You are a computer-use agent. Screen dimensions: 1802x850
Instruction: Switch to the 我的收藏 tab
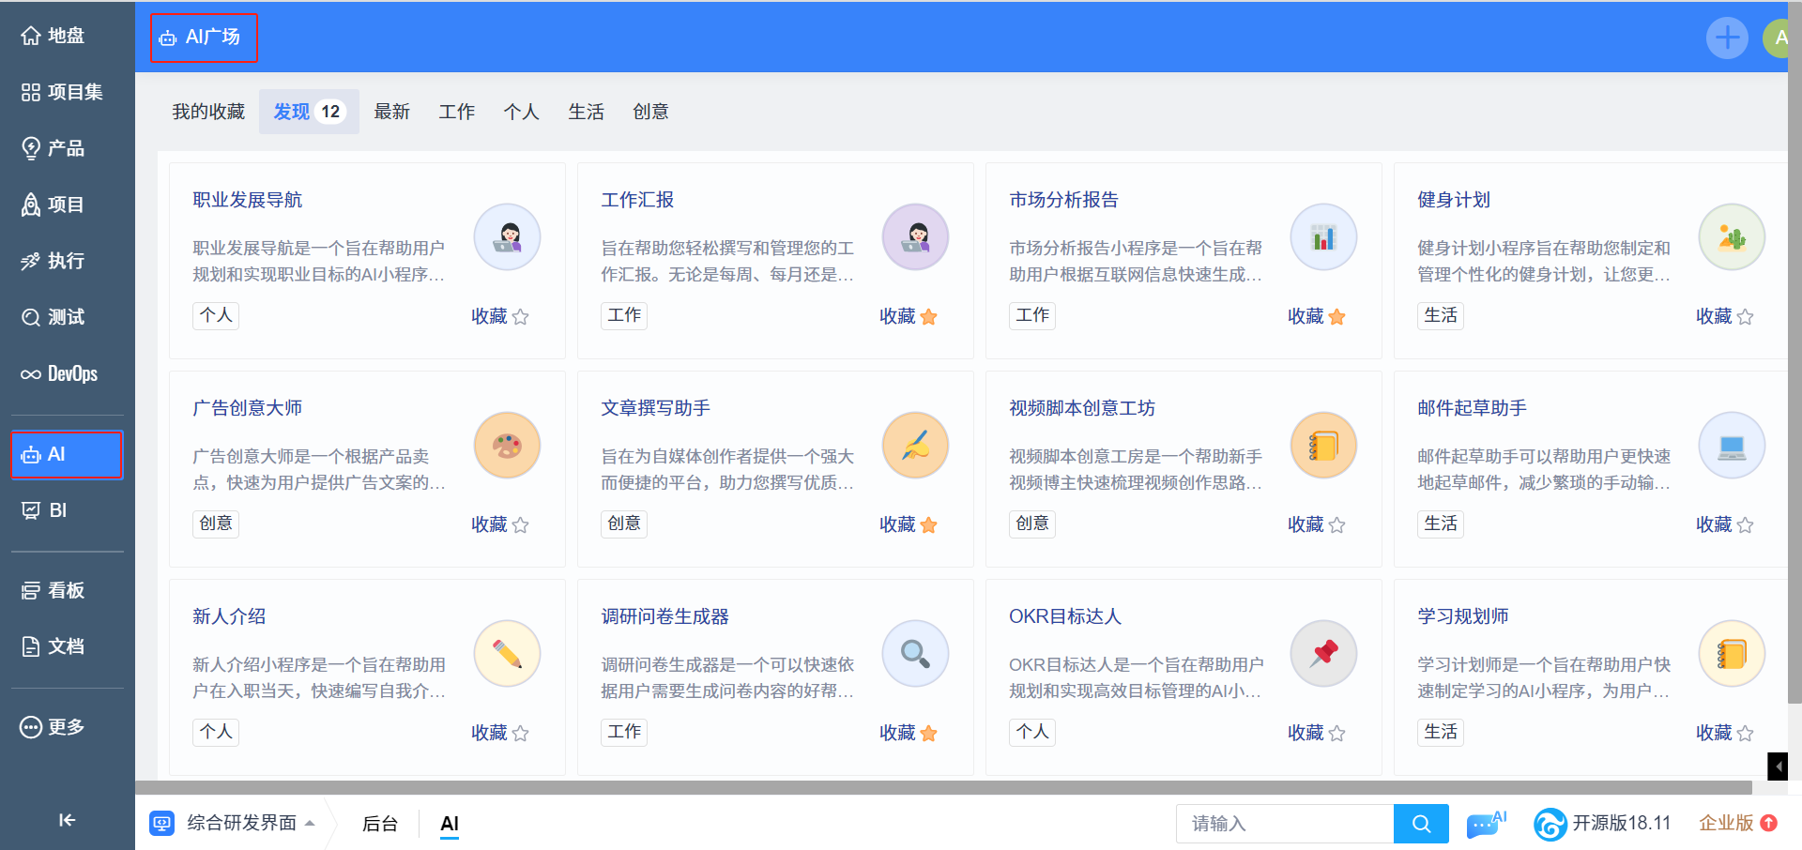[208, 112]
